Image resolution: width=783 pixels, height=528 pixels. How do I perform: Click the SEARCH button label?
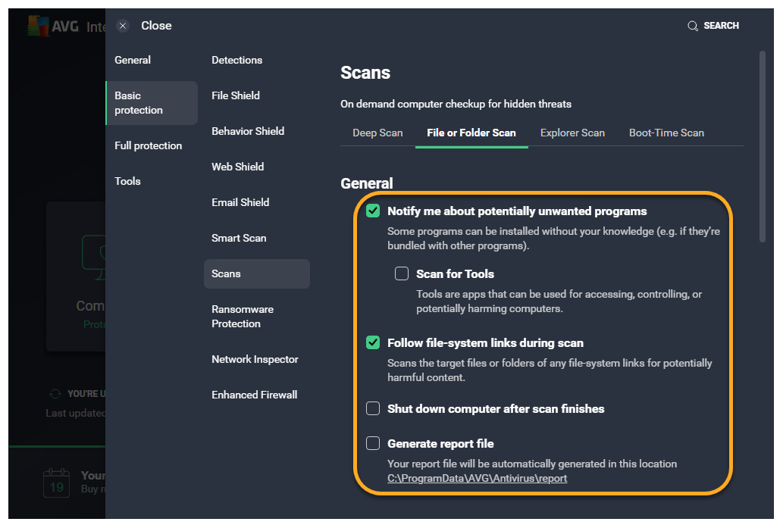click(x=721, y=26)
